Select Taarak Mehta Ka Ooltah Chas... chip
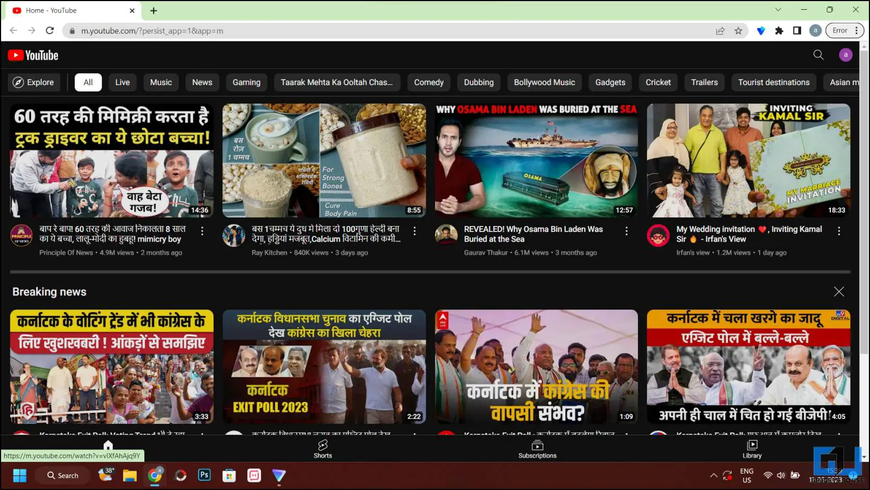 337,82
